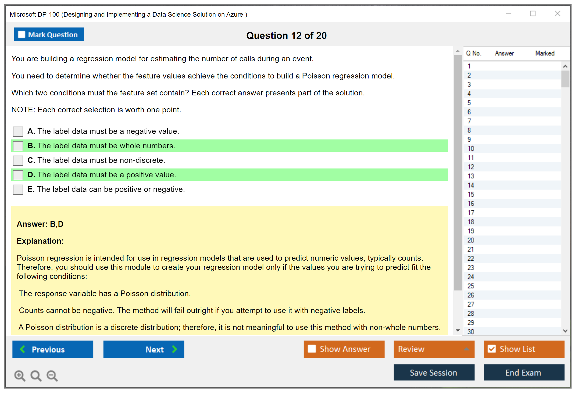Click explanation pane scroll down arrow

[x=458, y=331]
